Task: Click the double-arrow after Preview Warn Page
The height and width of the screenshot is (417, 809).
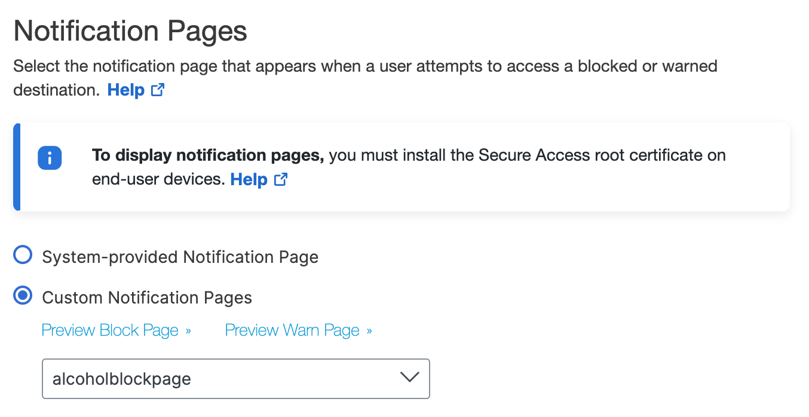Action: (x=369, y=331)
